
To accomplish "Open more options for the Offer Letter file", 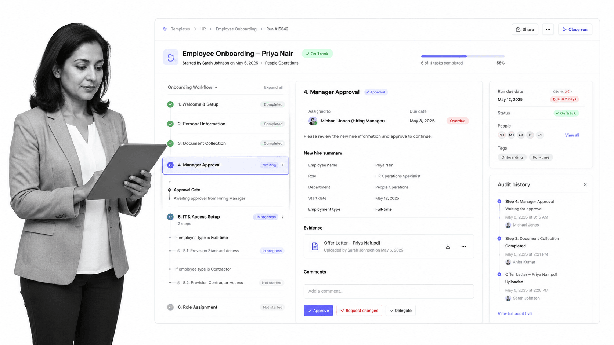I will coord(463,246).
